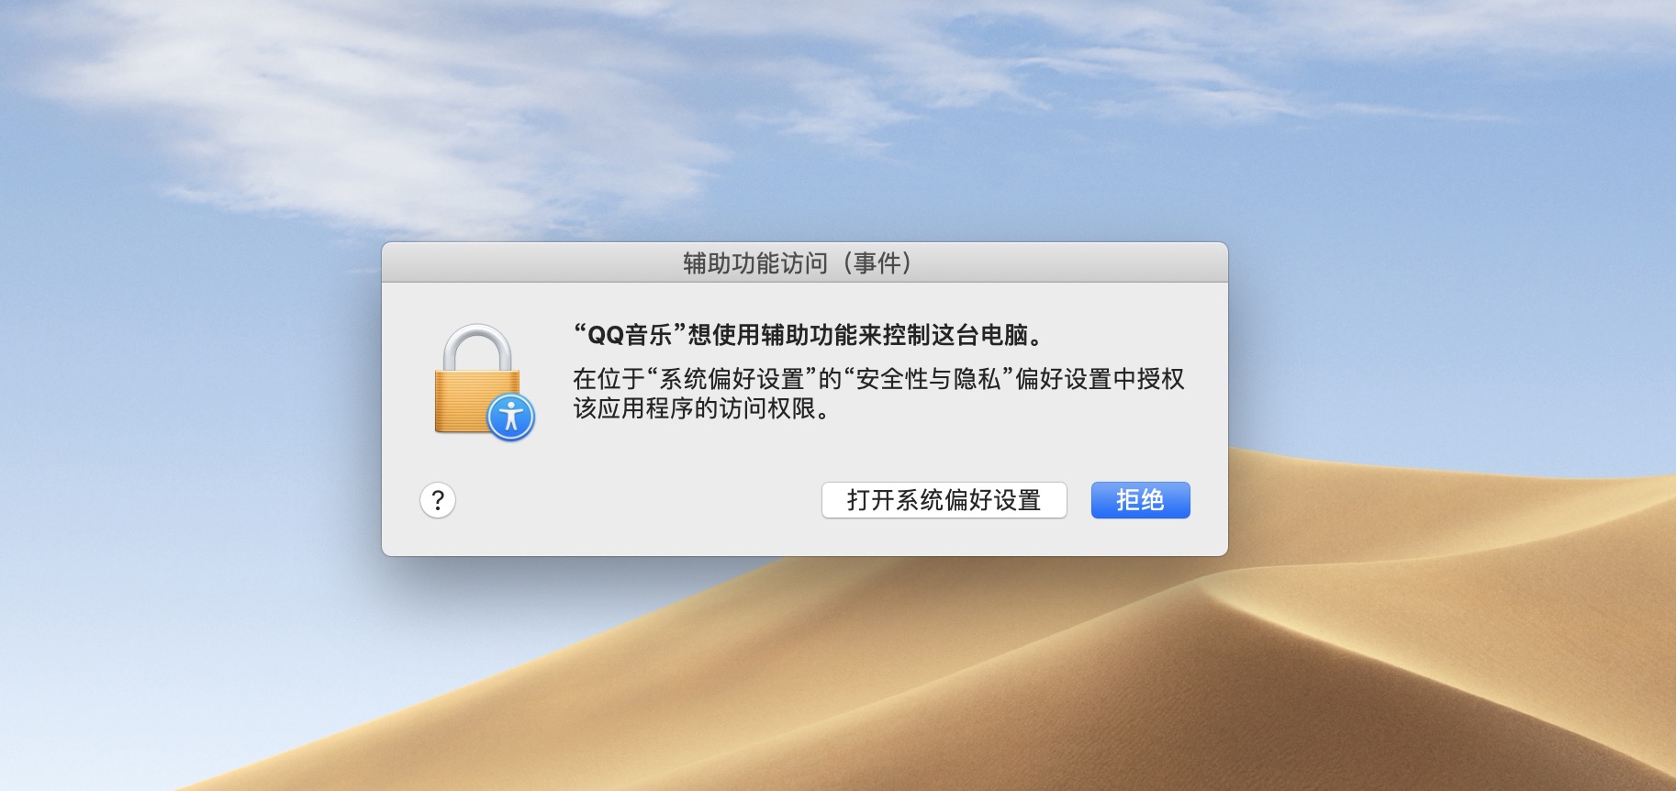Image resolution: width=1676 pixels, height=791 pixels.
Task: Click the word QQ音乐 in the headline
Action: tap(631, 335)
